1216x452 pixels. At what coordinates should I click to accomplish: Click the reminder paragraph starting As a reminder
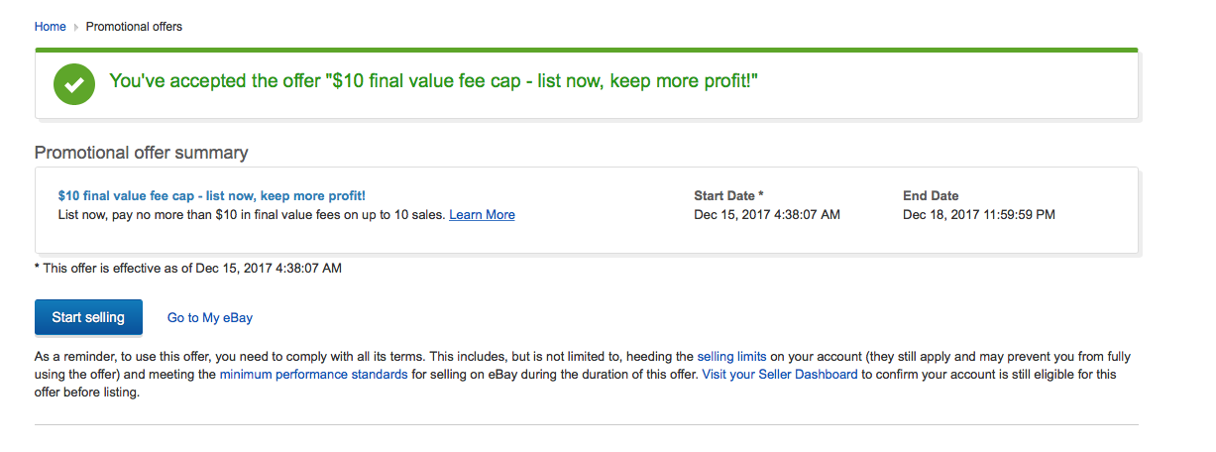[583, 375]
